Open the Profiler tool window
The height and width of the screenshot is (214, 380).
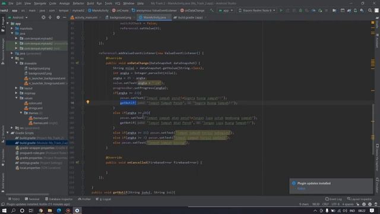pos(84,199)
